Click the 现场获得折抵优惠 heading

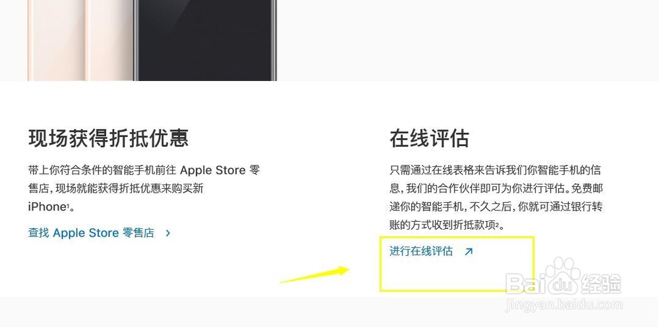pyautogui.click(x=109, y=138)
